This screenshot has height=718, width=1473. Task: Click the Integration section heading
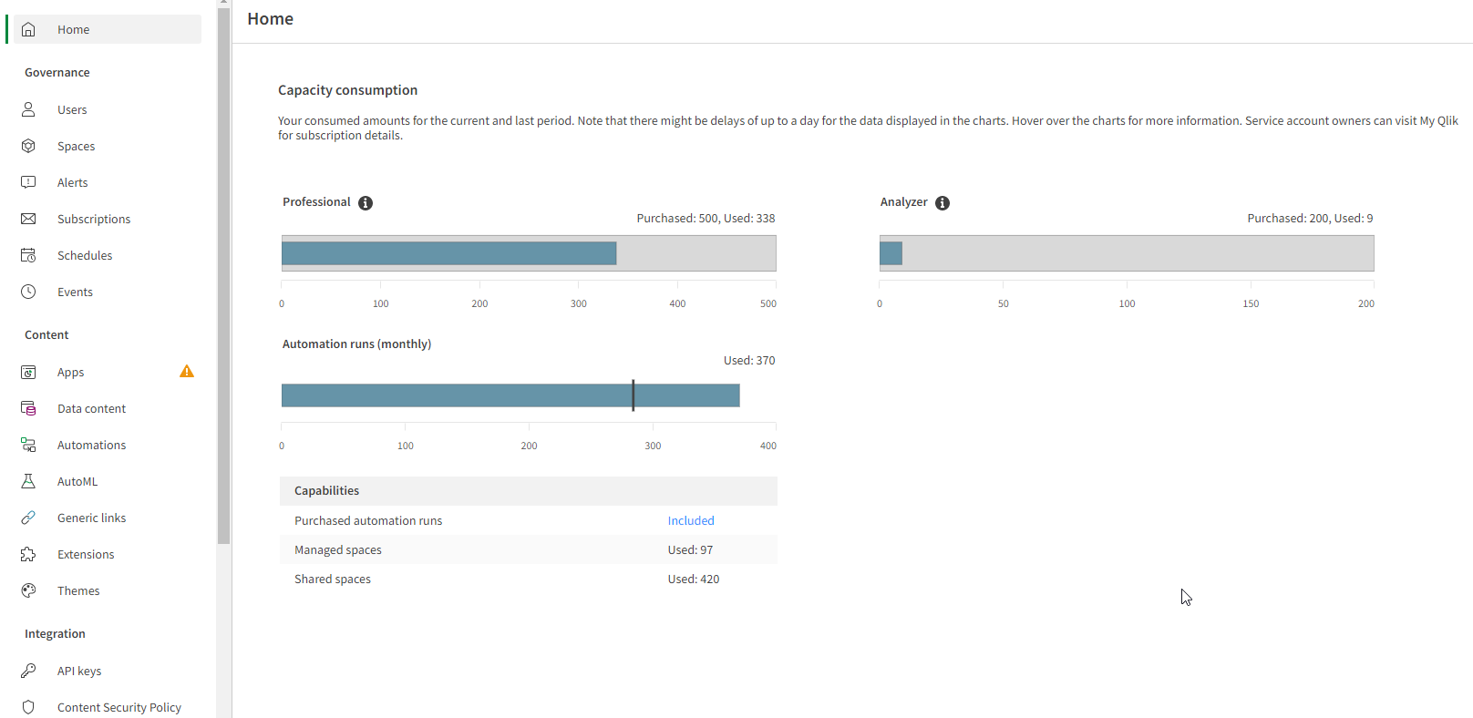(x=55, y=633)
